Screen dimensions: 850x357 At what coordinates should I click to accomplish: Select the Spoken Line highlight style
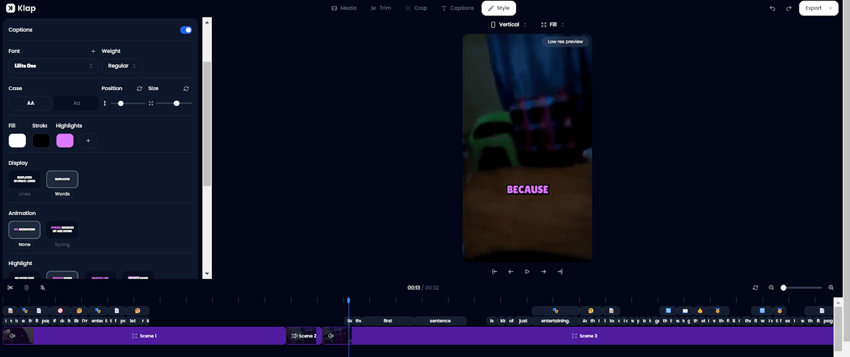(100, 276)
